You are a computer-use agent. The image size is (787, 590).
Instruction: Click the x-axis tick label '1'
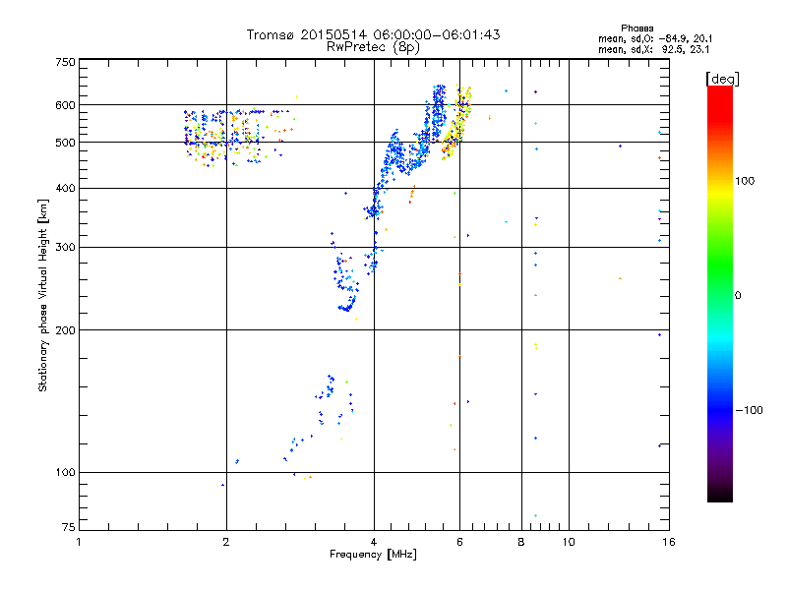click(x=79, y=542)
